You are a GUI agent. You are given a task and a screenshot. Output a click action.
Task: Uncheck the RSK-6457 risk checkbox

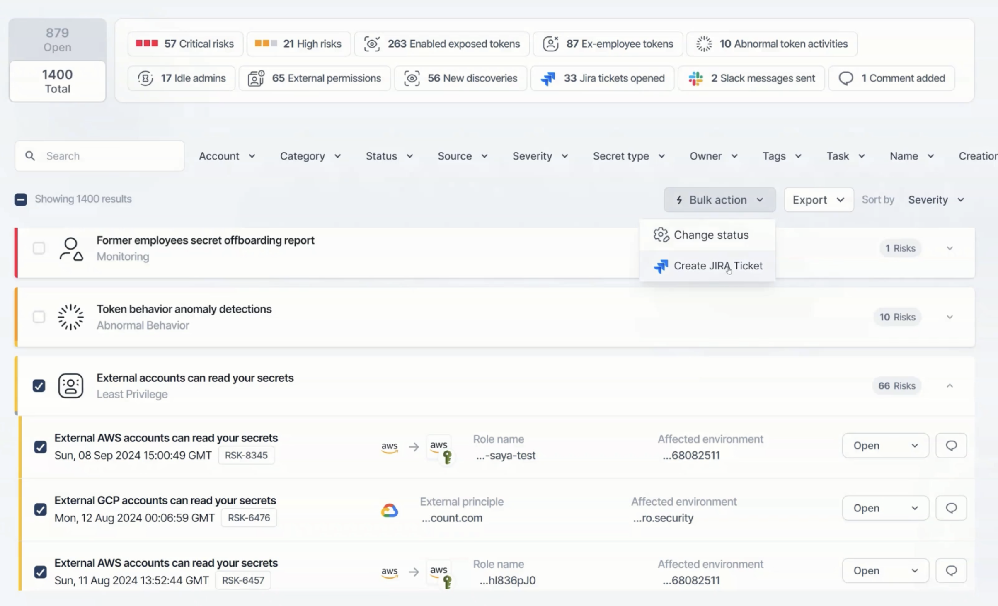click(x=40, y=572)
